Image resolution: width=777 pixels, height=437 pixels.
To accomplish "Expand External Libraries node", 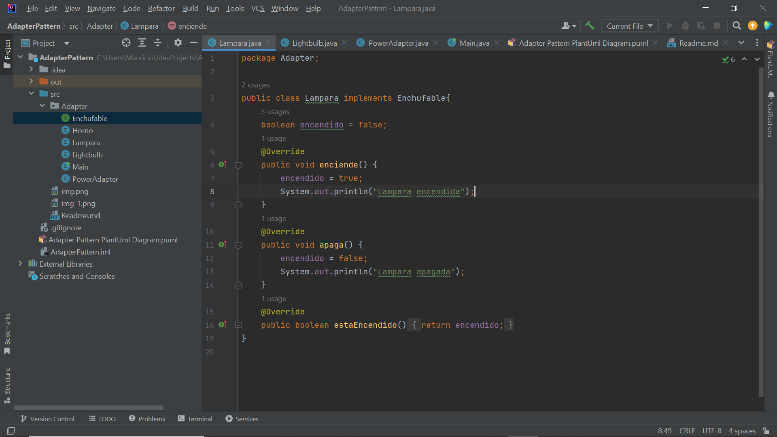I will 20,264.
